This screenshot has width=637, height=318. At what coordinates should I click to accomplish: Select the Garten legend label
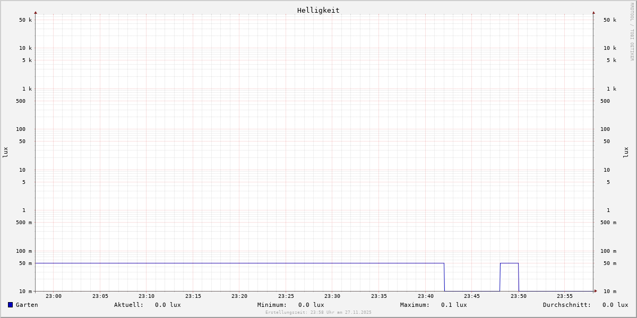(27, 305)
